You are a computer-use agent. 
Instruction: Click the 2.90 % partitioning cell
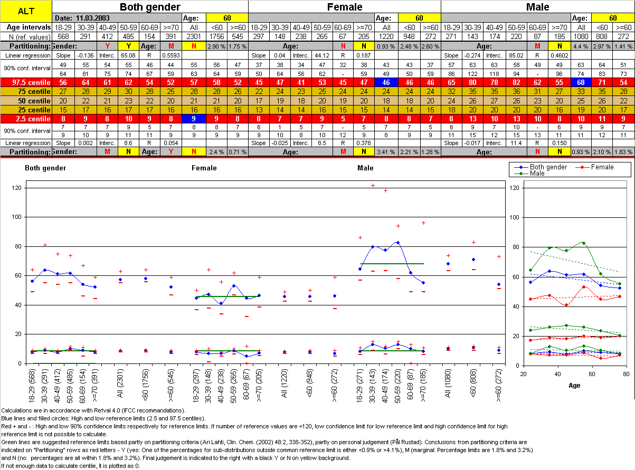217,47
